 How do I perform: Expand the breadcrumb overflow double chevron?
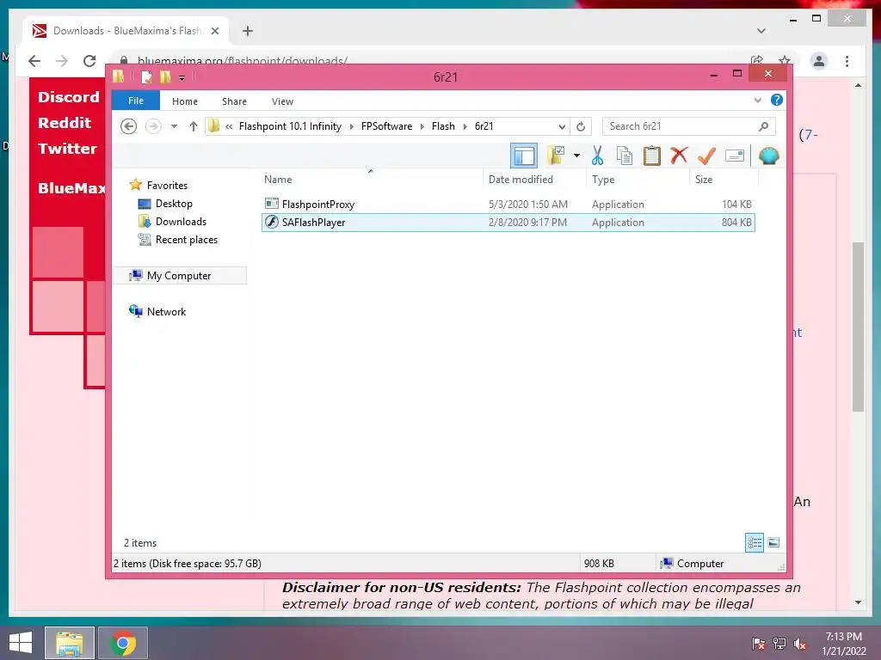[229, 126]
